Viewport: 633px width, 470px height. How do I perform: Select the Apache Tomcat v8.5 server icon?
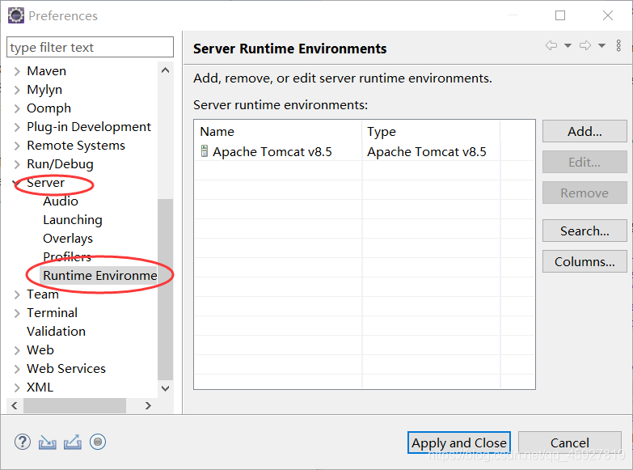[205, 151]
